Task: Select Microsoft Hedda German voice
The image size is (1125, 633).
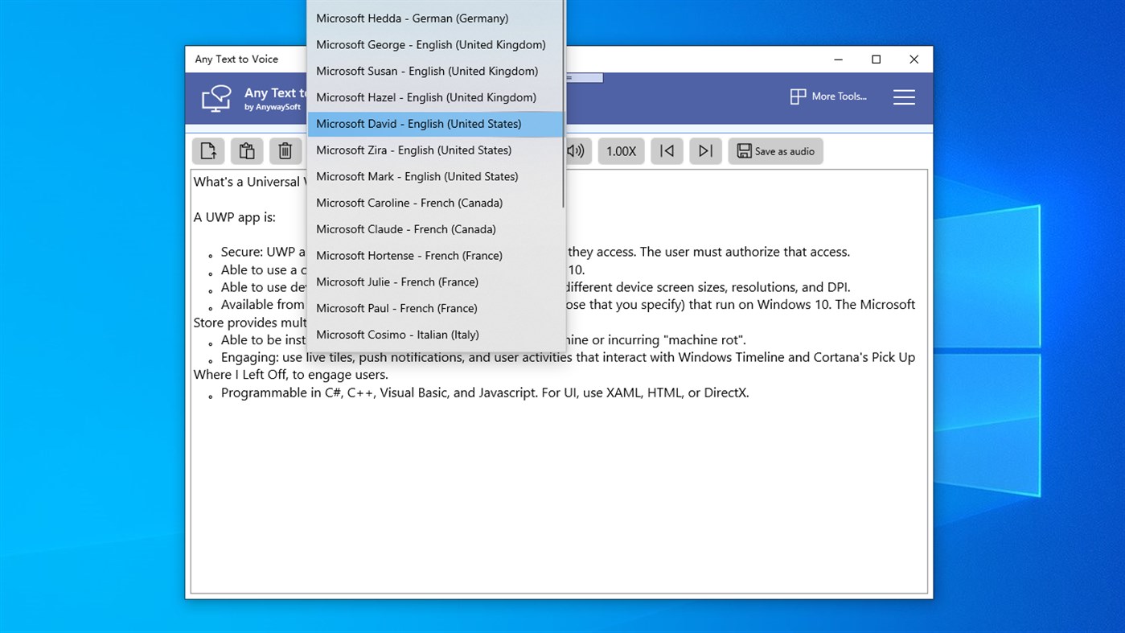Action: (412, 18)
